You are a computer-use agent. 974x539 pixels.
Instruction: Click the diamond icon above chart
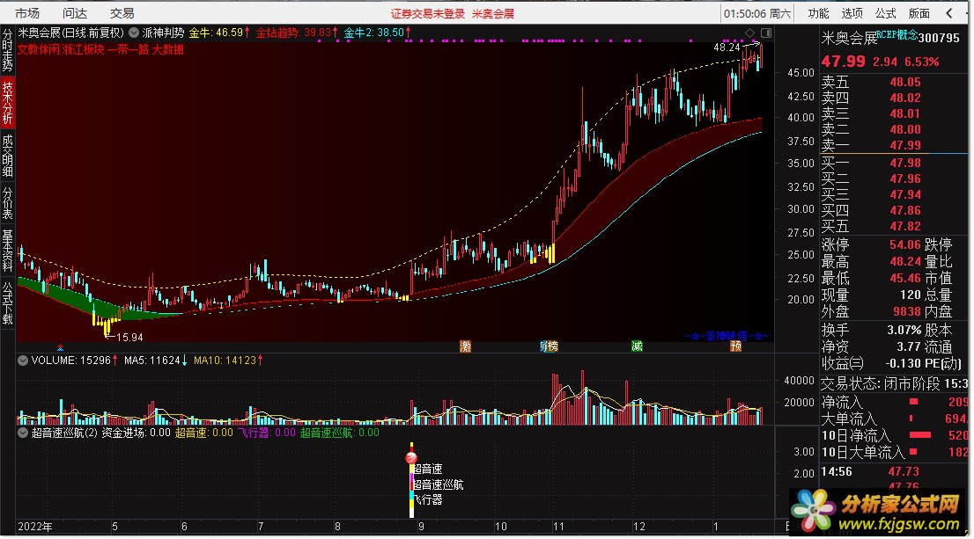[x=749, y=33]
